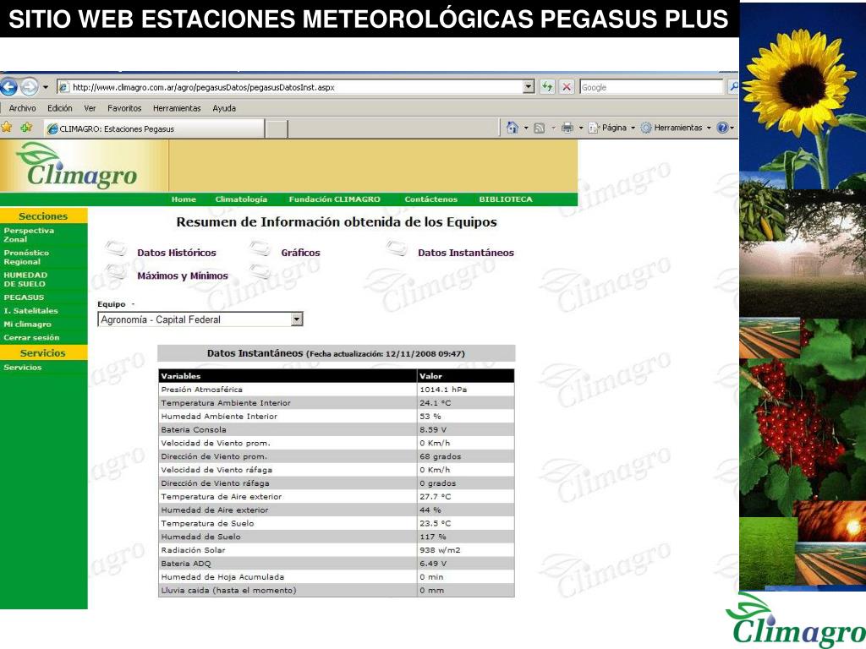
Task: Expand the Print options dropdown arrow
Action: 581,128
